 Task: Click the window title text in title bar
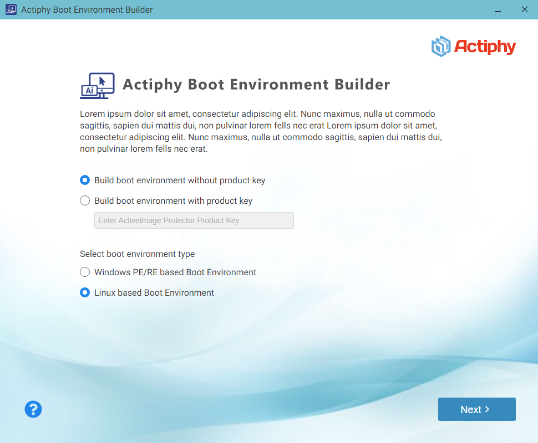[x=87, y=9]
